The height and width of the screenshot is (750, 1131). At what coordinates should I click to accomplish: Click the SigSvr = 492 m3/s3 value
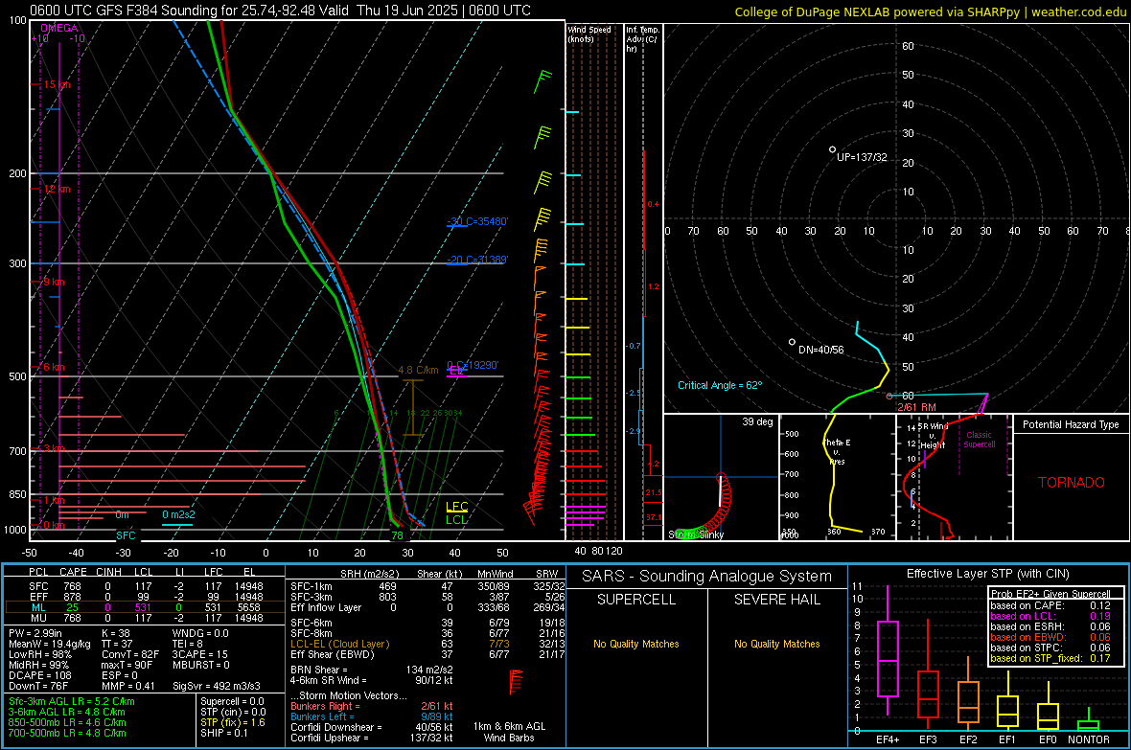[217, 687]
